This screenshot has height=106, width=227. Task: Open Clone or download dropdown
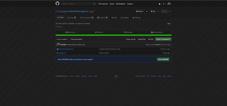click(x=163, y=39)
